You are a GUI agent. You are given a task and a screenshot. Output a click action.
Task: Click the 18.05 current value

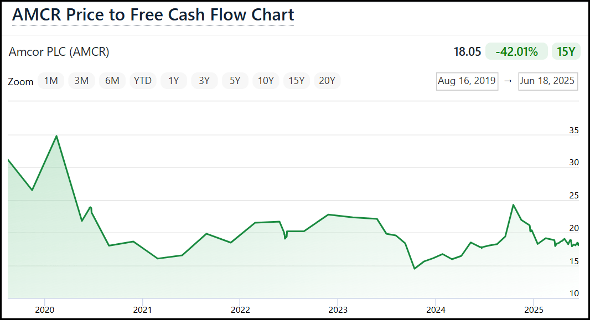tap(467, 51)
